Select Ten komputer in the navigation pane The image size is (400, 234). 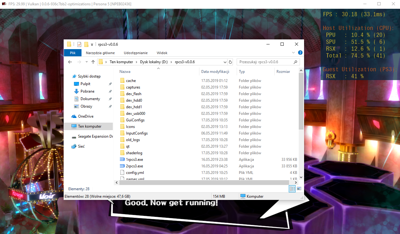pos(88,126)
